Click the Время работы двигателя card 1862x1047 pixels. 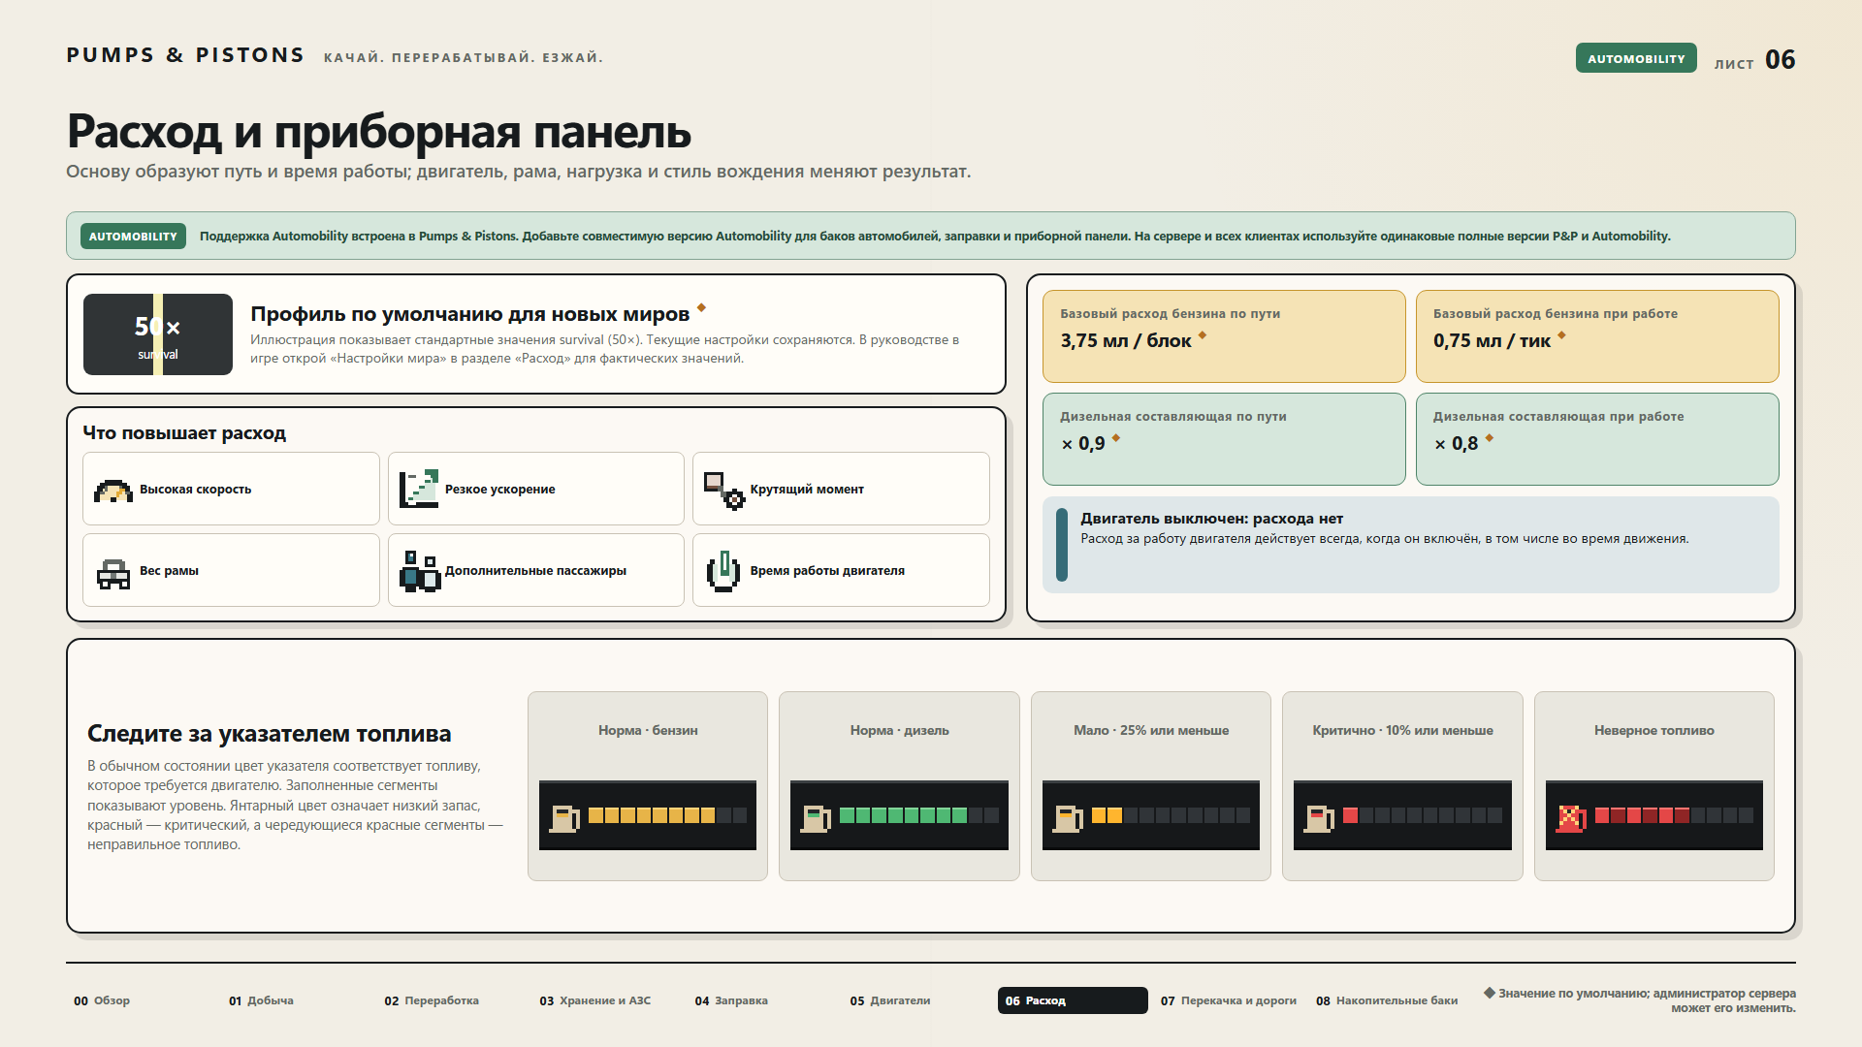(x=841, y=570)
